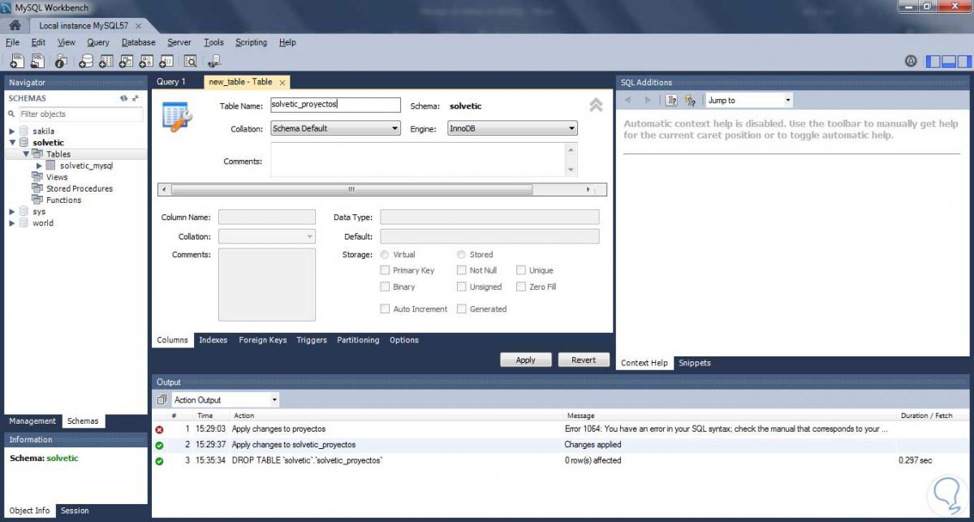Screen dimensions: 974x522
Task: Tick the Unsigned checkbox
Action: 461,287
